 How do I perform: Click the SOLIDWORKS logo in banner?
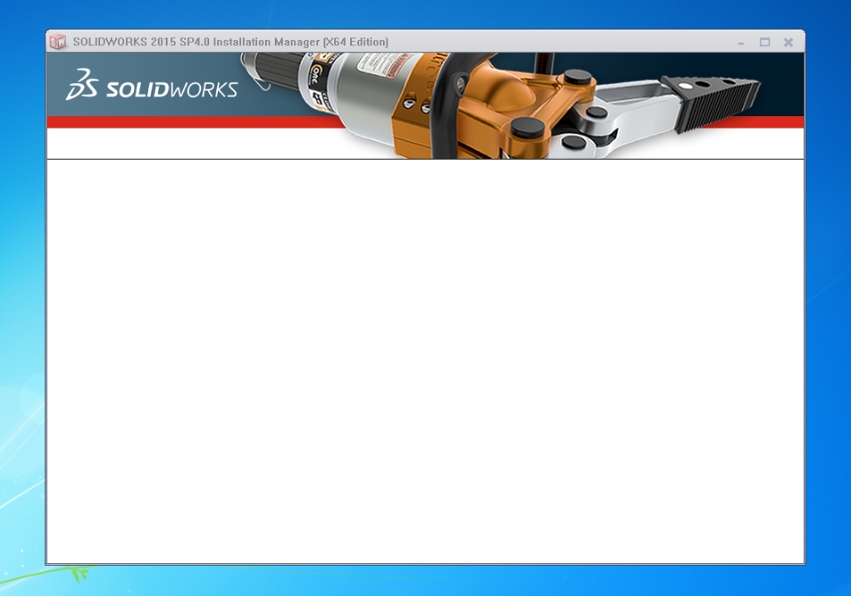(x=152, y=84)
